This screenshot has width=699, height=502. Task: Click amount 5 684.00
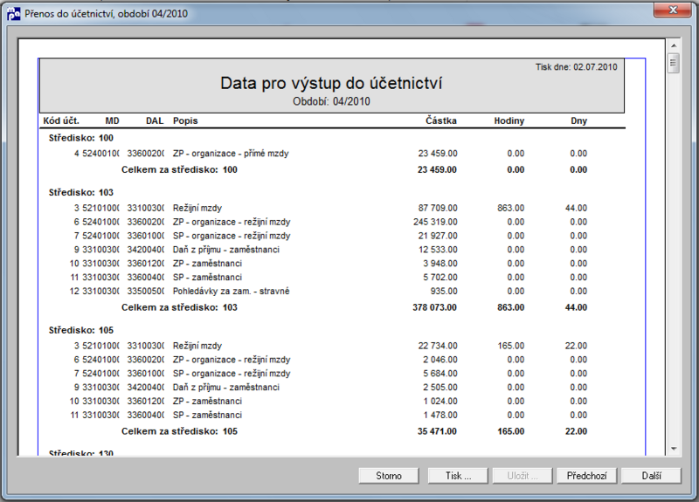coord(440,374)
